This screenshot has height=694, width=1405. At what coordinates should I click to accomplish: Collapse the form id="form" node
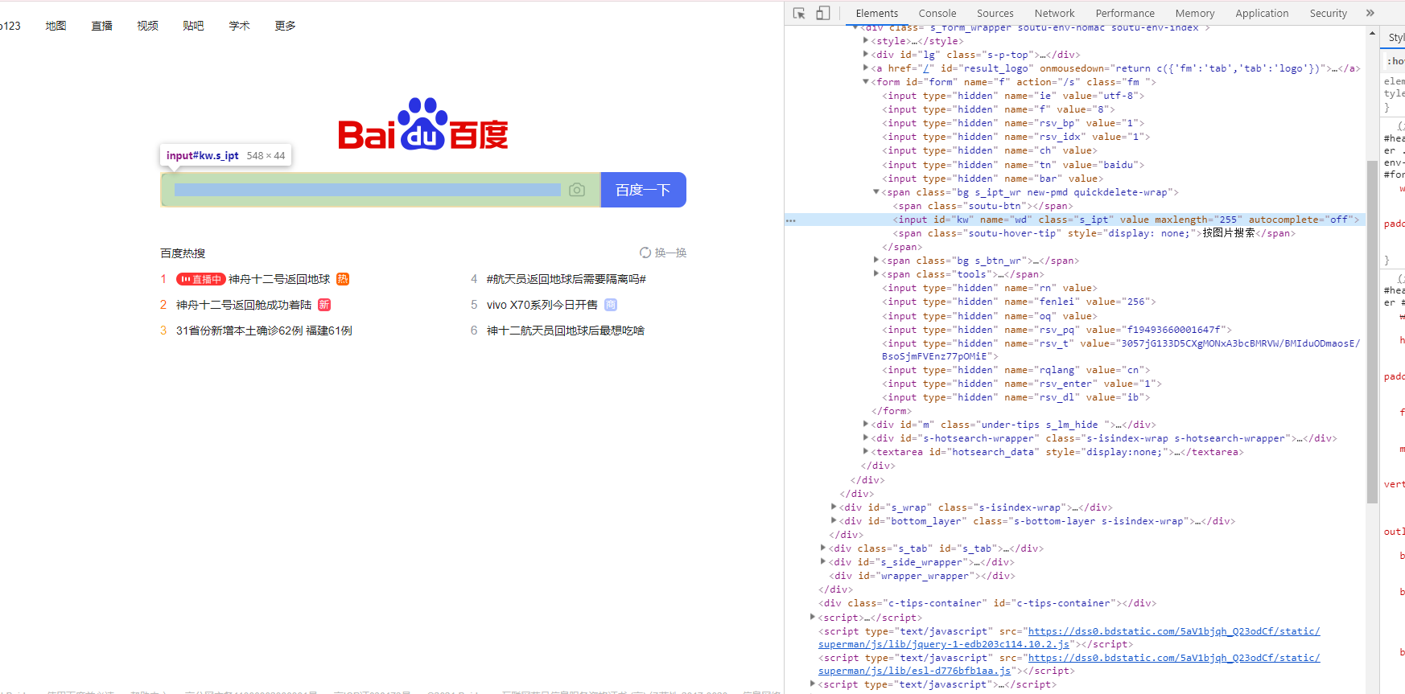pos(866,82)
